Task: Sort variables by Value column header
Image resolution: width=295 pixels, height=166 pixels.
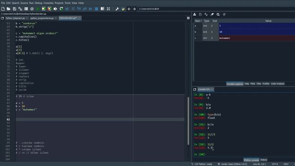Action: point(268,21)
